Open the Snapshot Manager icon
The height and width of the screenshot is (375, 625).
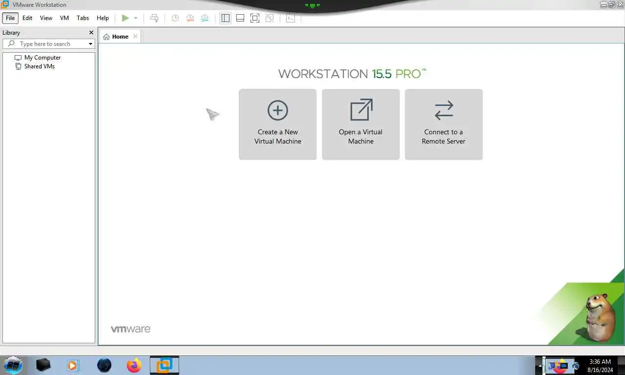pyautogui.click(x=205, y=18)
